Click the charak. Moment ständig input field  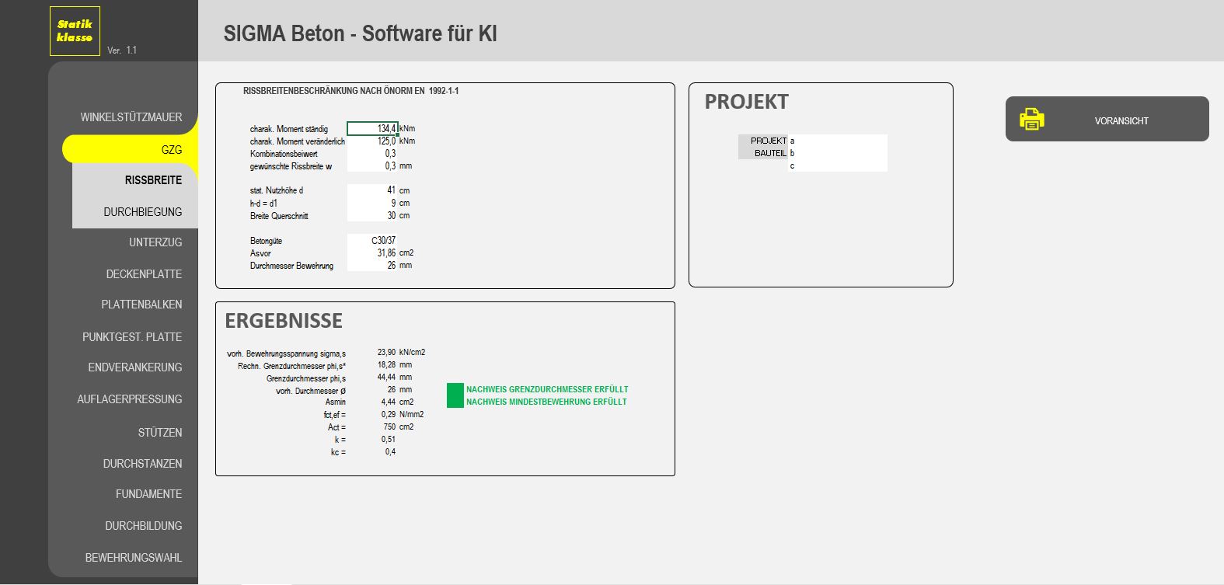[x=372, y=129]
